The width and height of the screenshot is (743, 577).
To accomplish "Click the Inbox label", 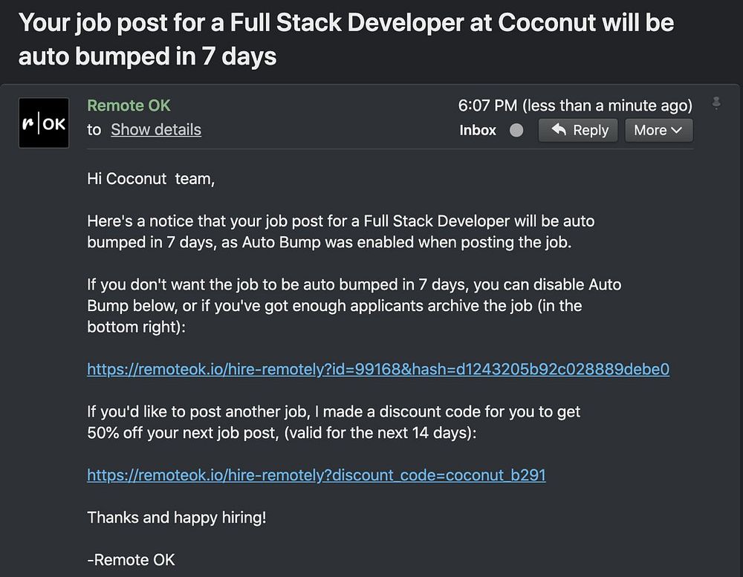I will 478,130.
